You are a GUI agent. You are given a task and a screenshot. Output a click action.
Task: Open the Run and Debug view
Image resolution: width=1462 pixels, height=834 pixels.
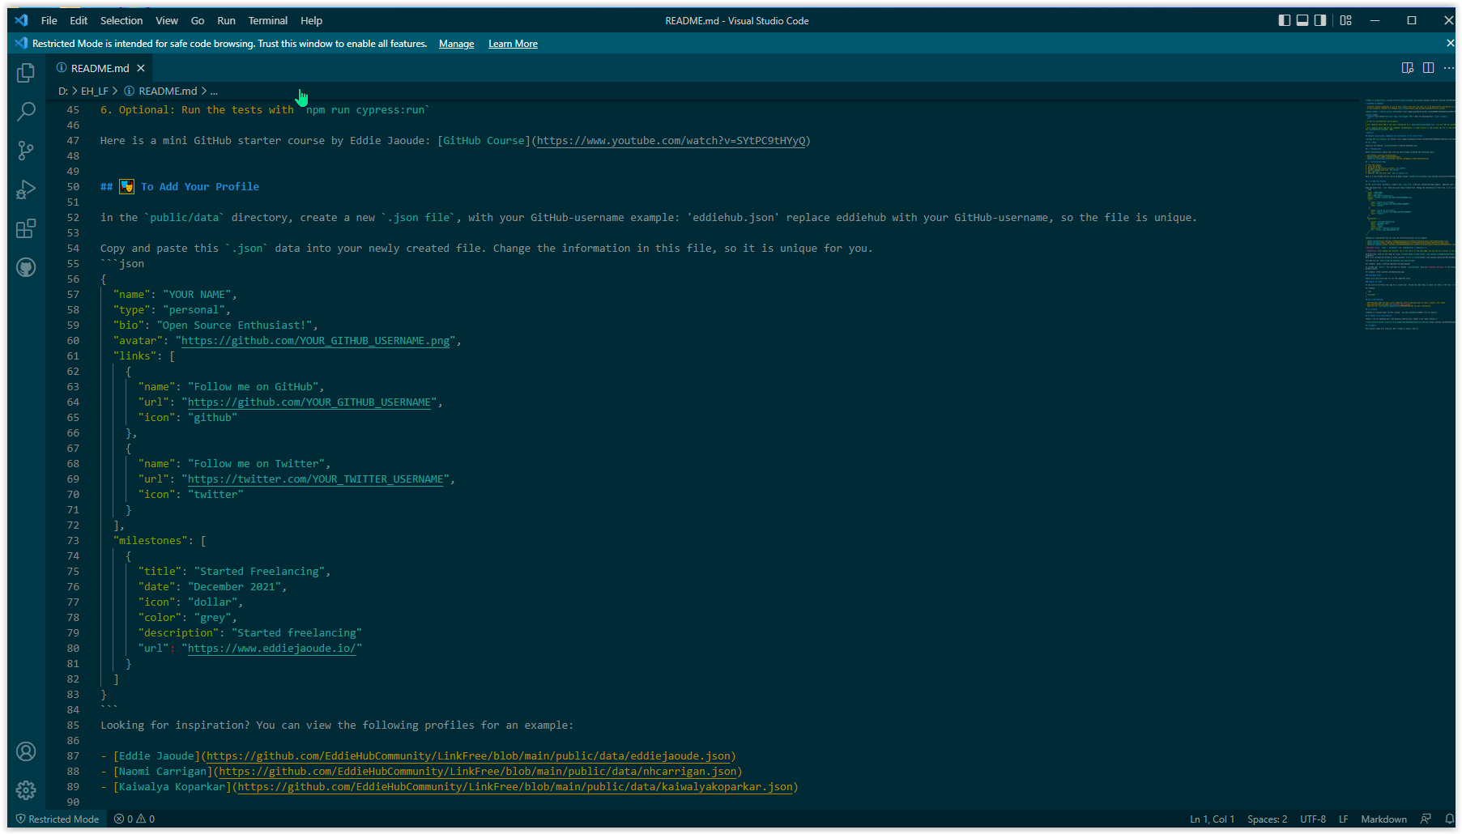(x=25, y=189)
